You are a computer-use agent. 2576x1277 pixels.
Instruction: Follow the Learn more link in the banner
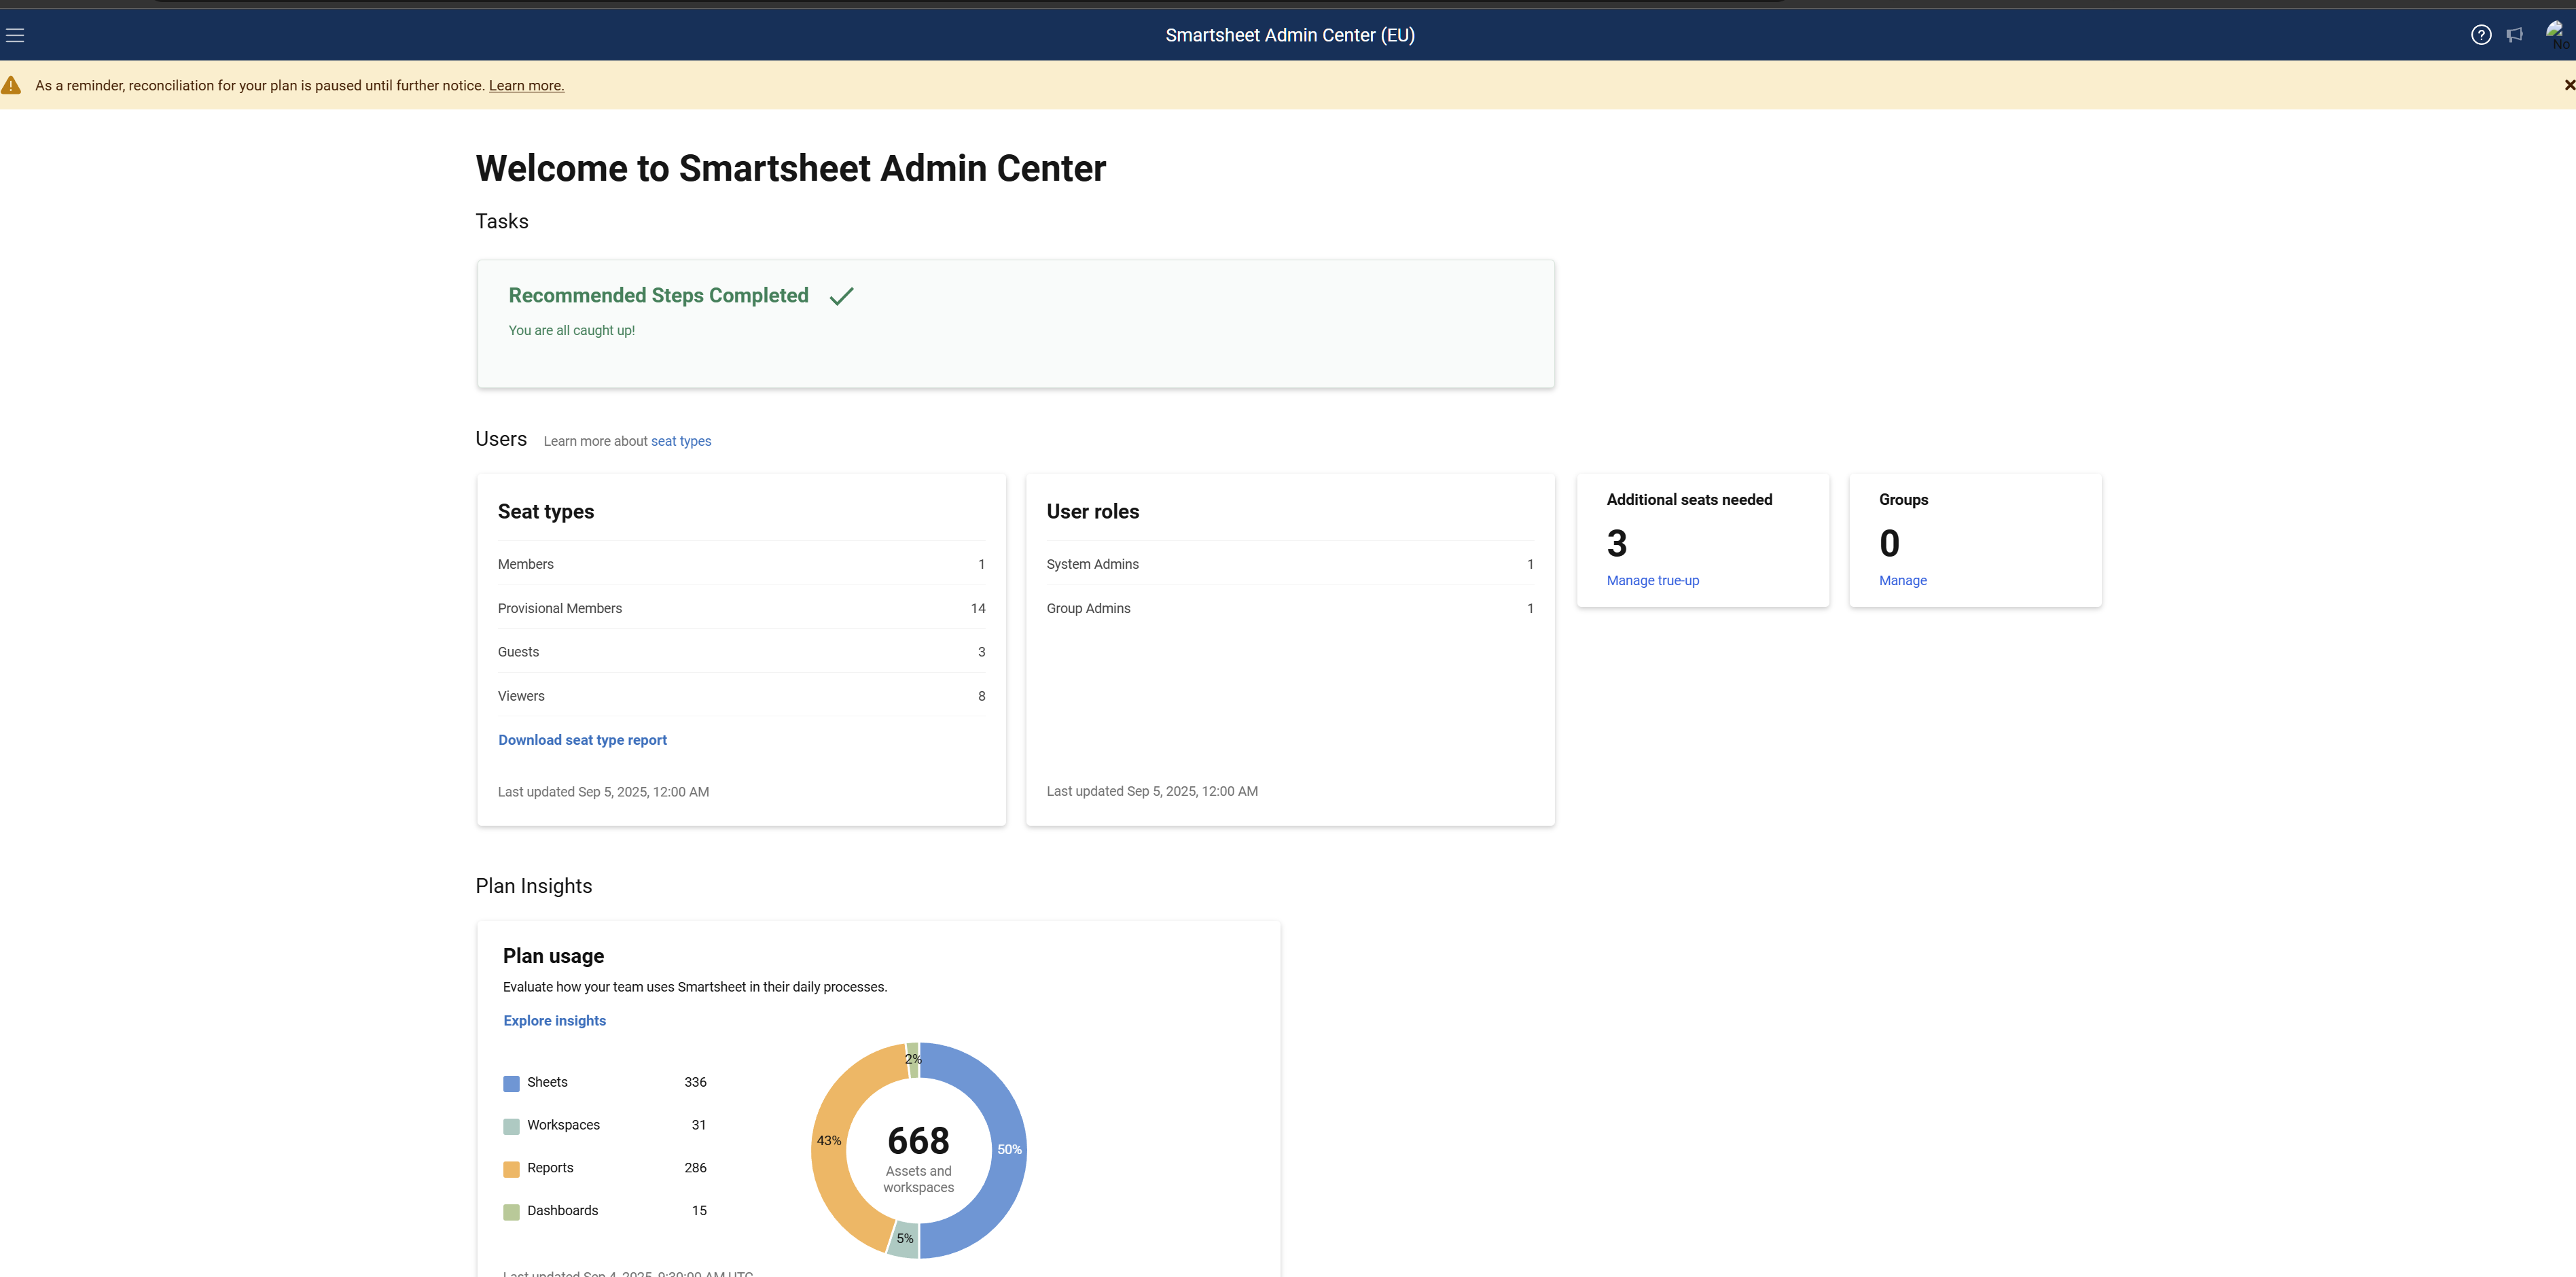[x=526, y=86]
